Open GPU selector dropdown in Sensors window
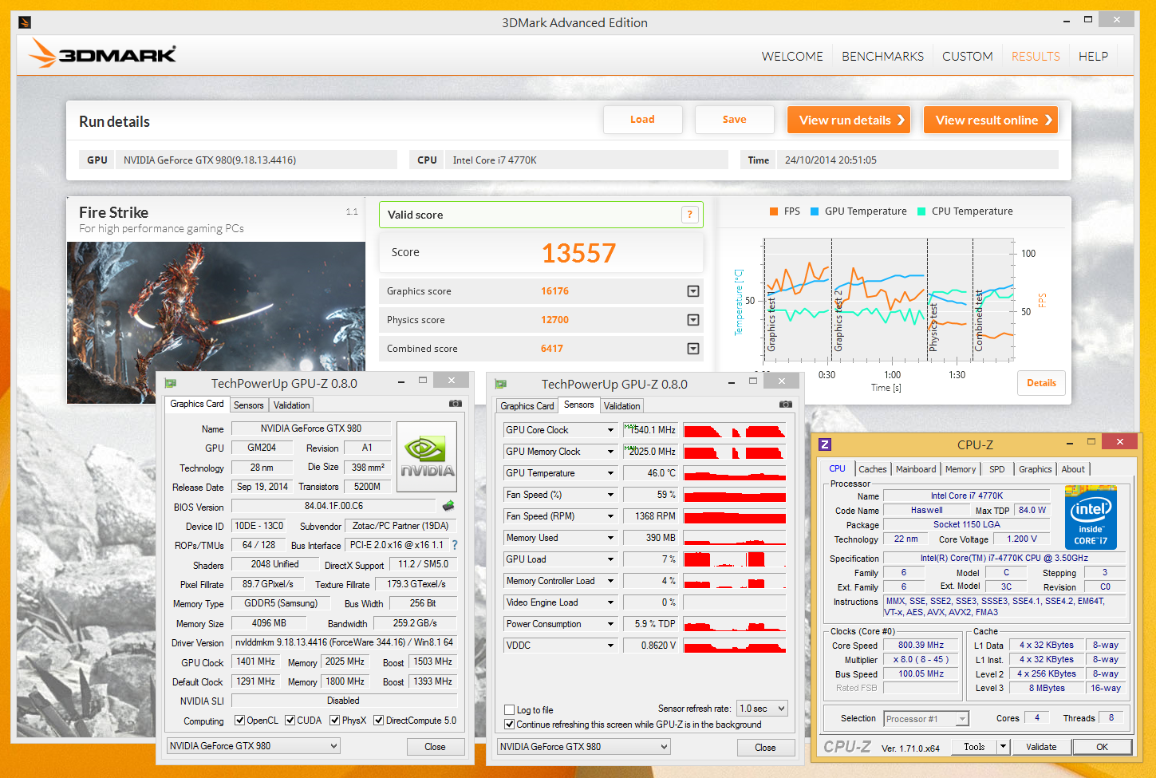The width and height of the screenshot is (1156, 778). (583, 747)
